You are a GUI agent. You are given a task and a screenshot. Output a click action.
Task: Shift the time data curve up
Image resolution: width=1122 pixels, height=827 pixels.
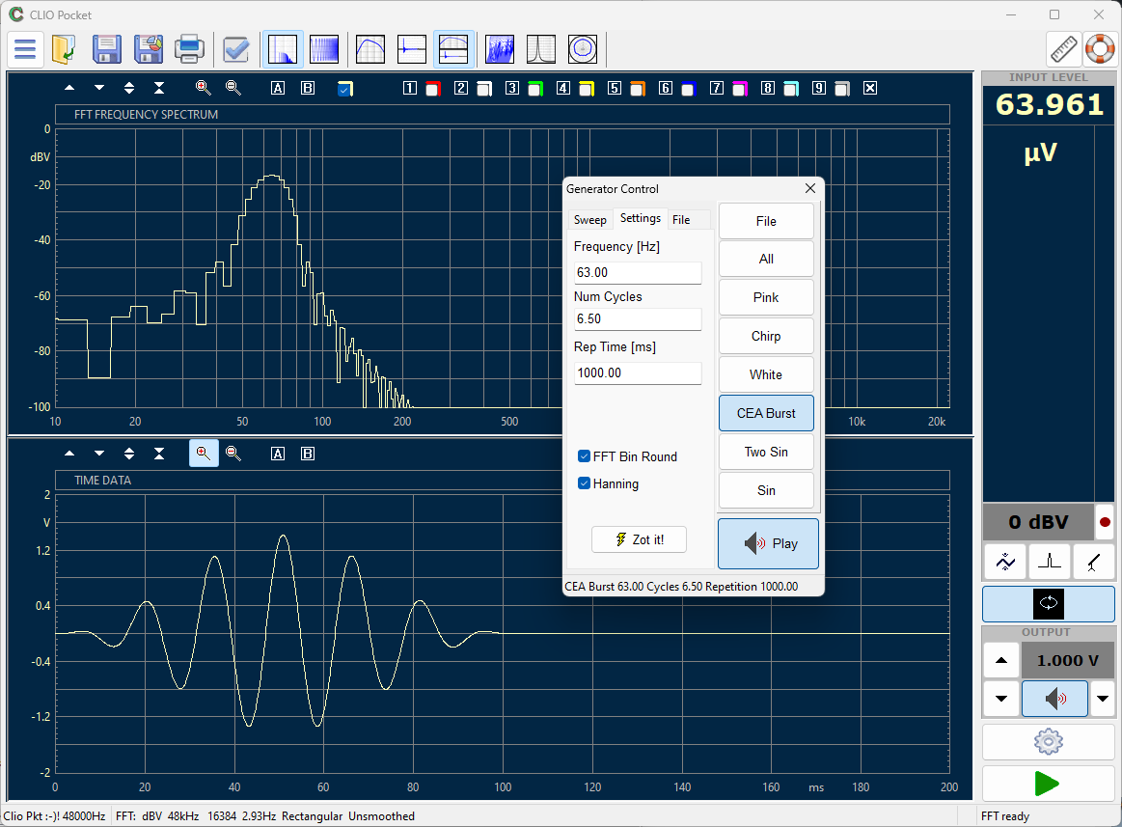[69, 454]
